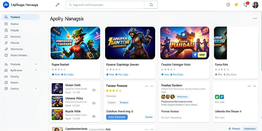
Task: Open the 'Uonana Fltiirg' list item thumbnail
Action: 57,102
